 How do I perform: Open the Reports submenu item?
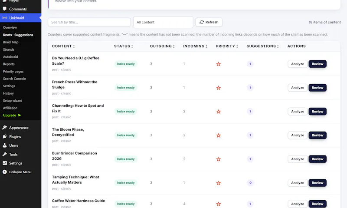coord(9,64)
